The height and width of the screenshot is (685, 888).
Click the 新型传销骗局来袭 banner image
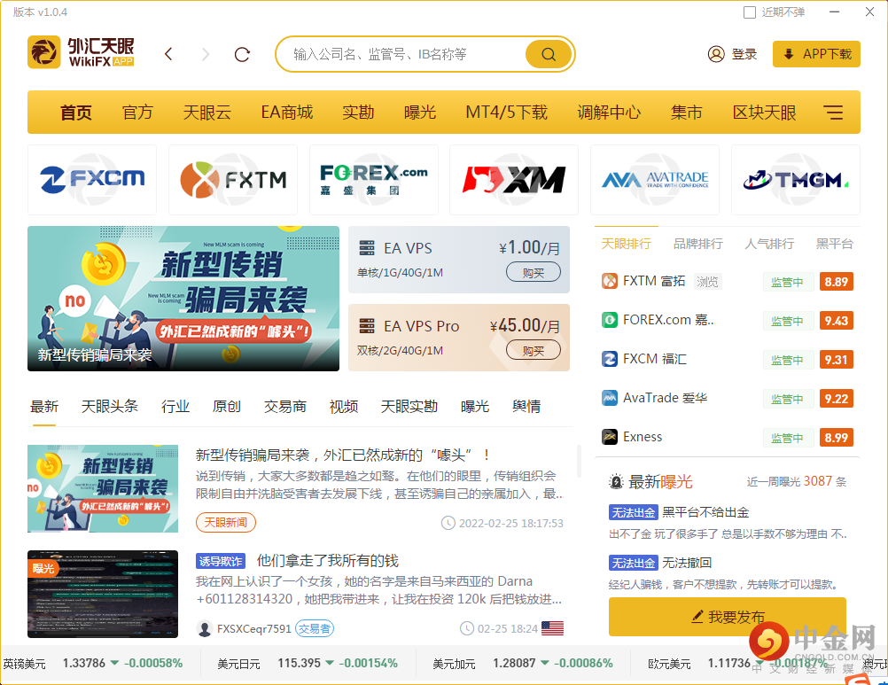point(183,299)
